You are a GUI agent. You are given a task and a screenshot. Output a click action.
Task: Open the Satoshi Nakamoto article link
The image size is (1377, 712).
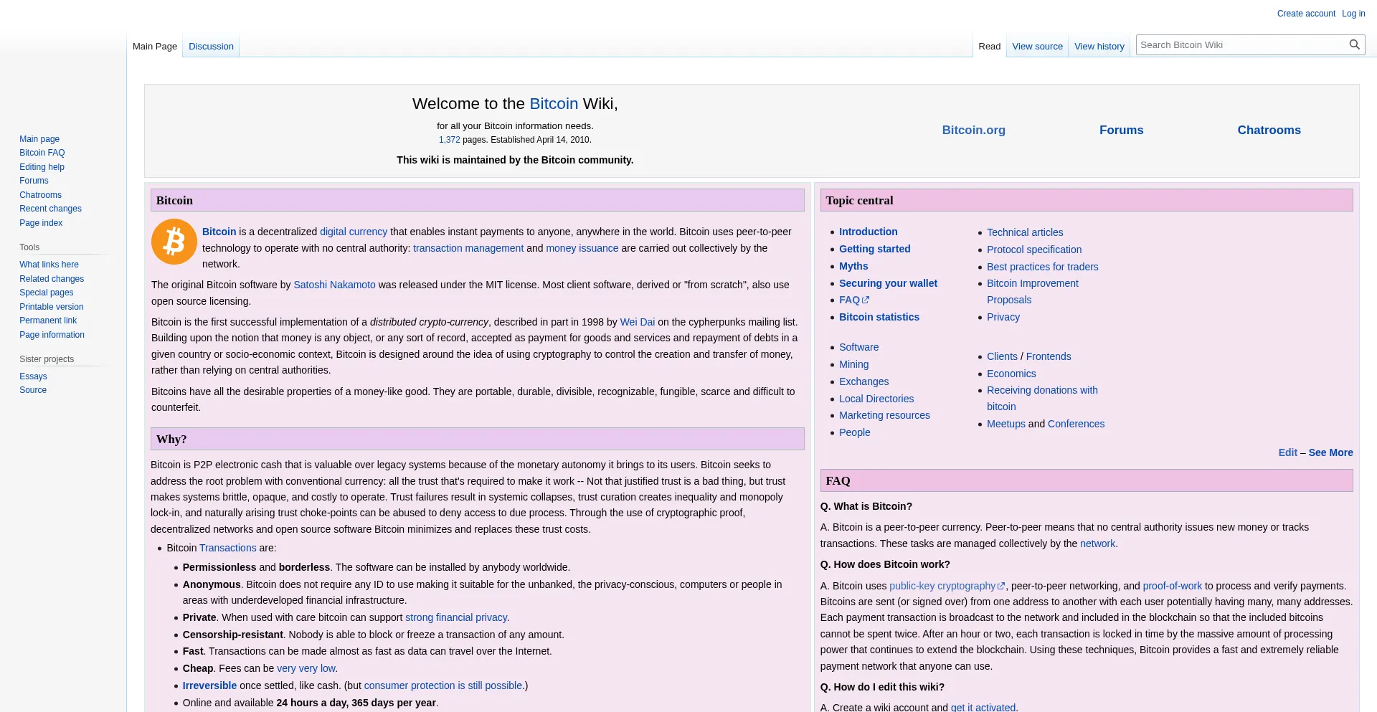334,285
